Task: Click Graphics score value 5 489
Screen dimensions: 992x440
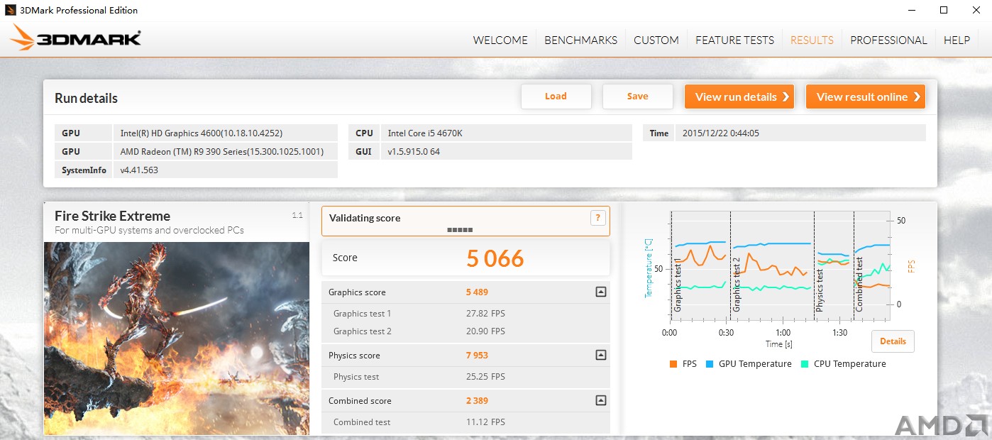Action: 477,292
